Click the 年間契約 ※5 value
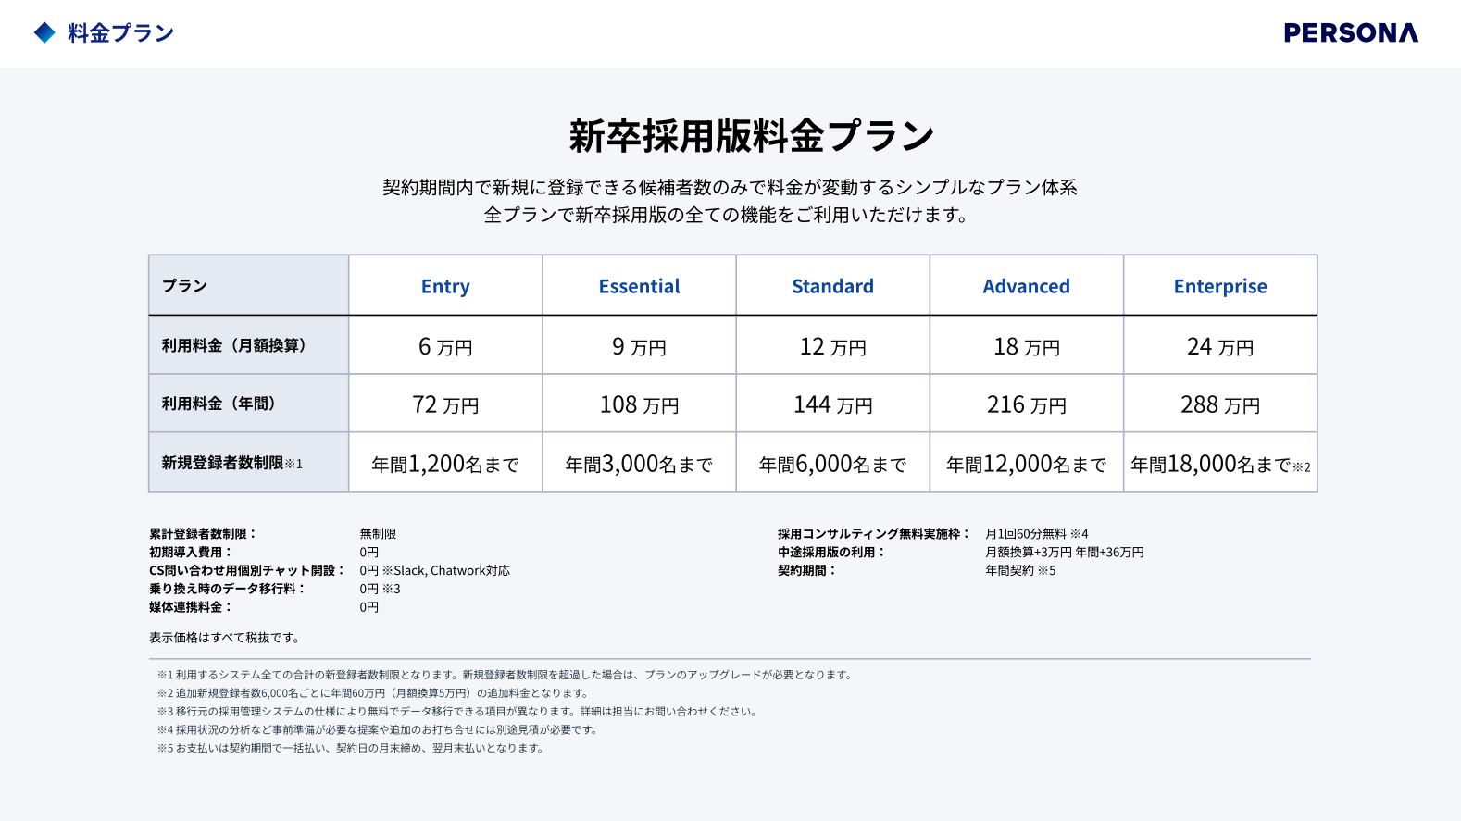This screenshot has width=1461, height=821. [x=1020, y=570]
